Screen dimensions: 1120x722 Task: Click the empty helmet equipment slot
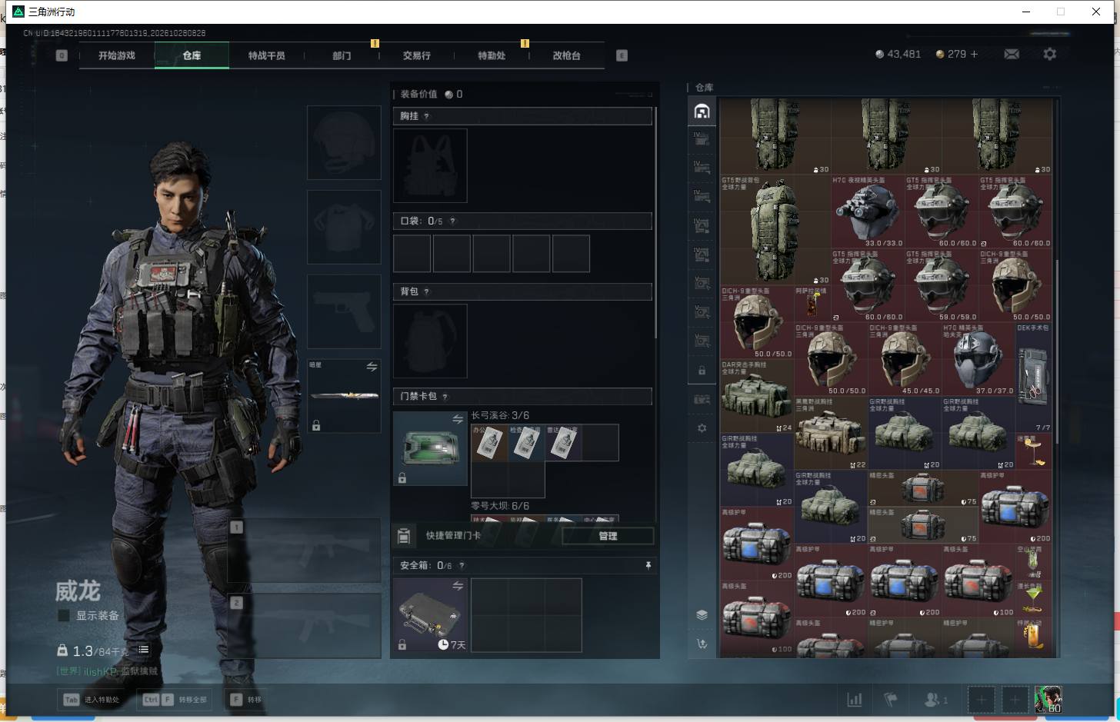(344, 143)
